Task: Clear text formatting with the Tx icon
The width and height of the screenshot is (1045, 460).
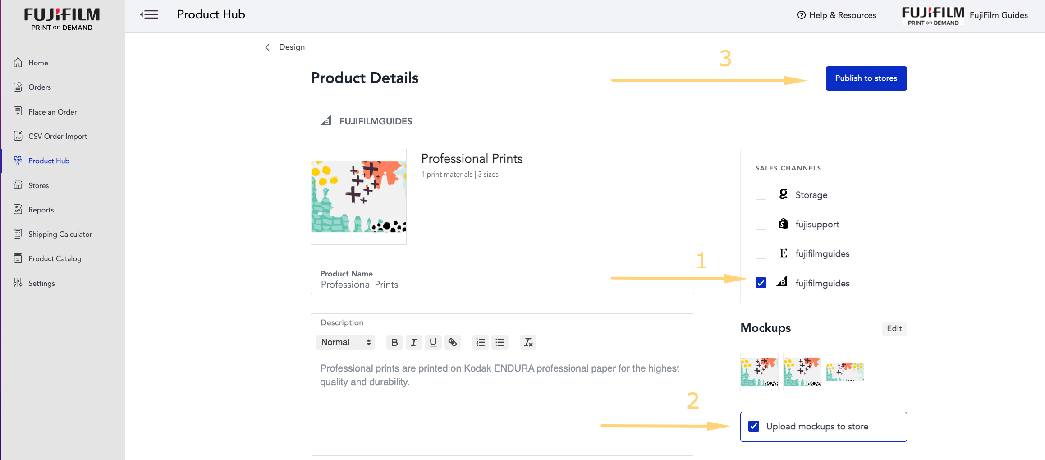Action: [x=528, y=342]
